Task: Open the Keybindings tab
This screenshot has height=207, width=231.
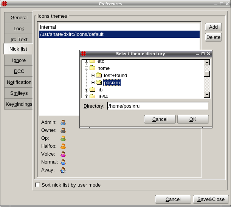Action: [x=19, y=104]
